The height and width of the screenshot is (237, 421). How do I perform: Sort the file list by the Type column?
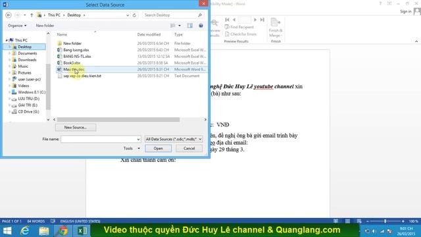[x=178, y=34]
